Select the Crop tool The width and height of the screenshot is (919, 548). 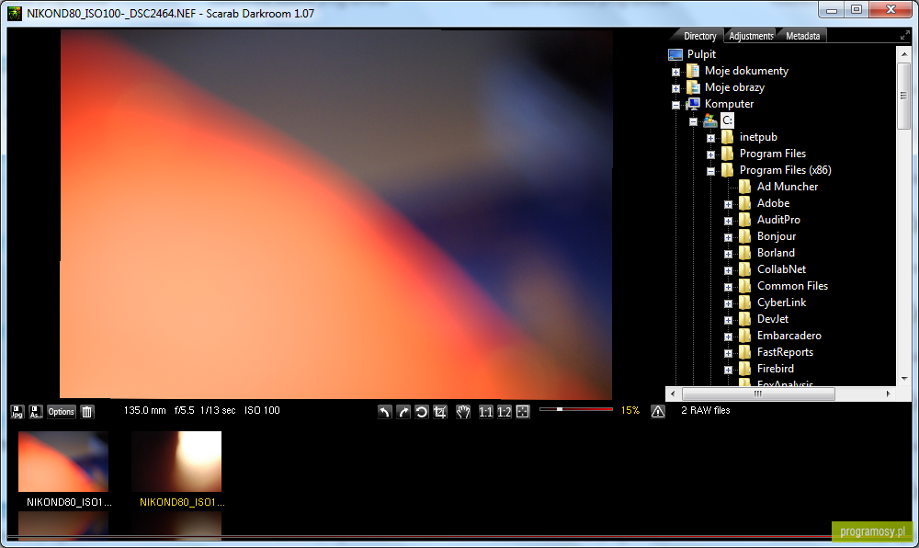tap(439, 411)
